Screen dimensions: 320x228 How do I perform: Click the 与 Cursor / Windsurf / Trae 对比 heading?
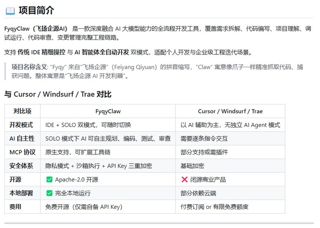pyautogui.click(x=58, y=94)
